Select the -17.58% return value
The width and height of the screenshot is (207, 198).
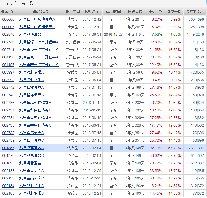[155, 34]
